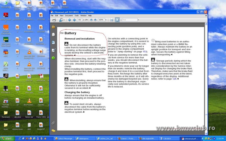This screenshot has width=226, height=141.
Task: Select Image247 file on desktop
Action: point(41,126)
